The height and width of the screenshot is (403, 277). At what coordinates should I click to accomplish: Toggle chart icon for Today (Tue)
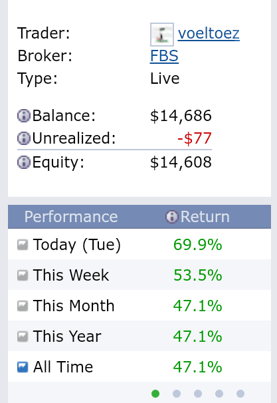pos(23,245)
